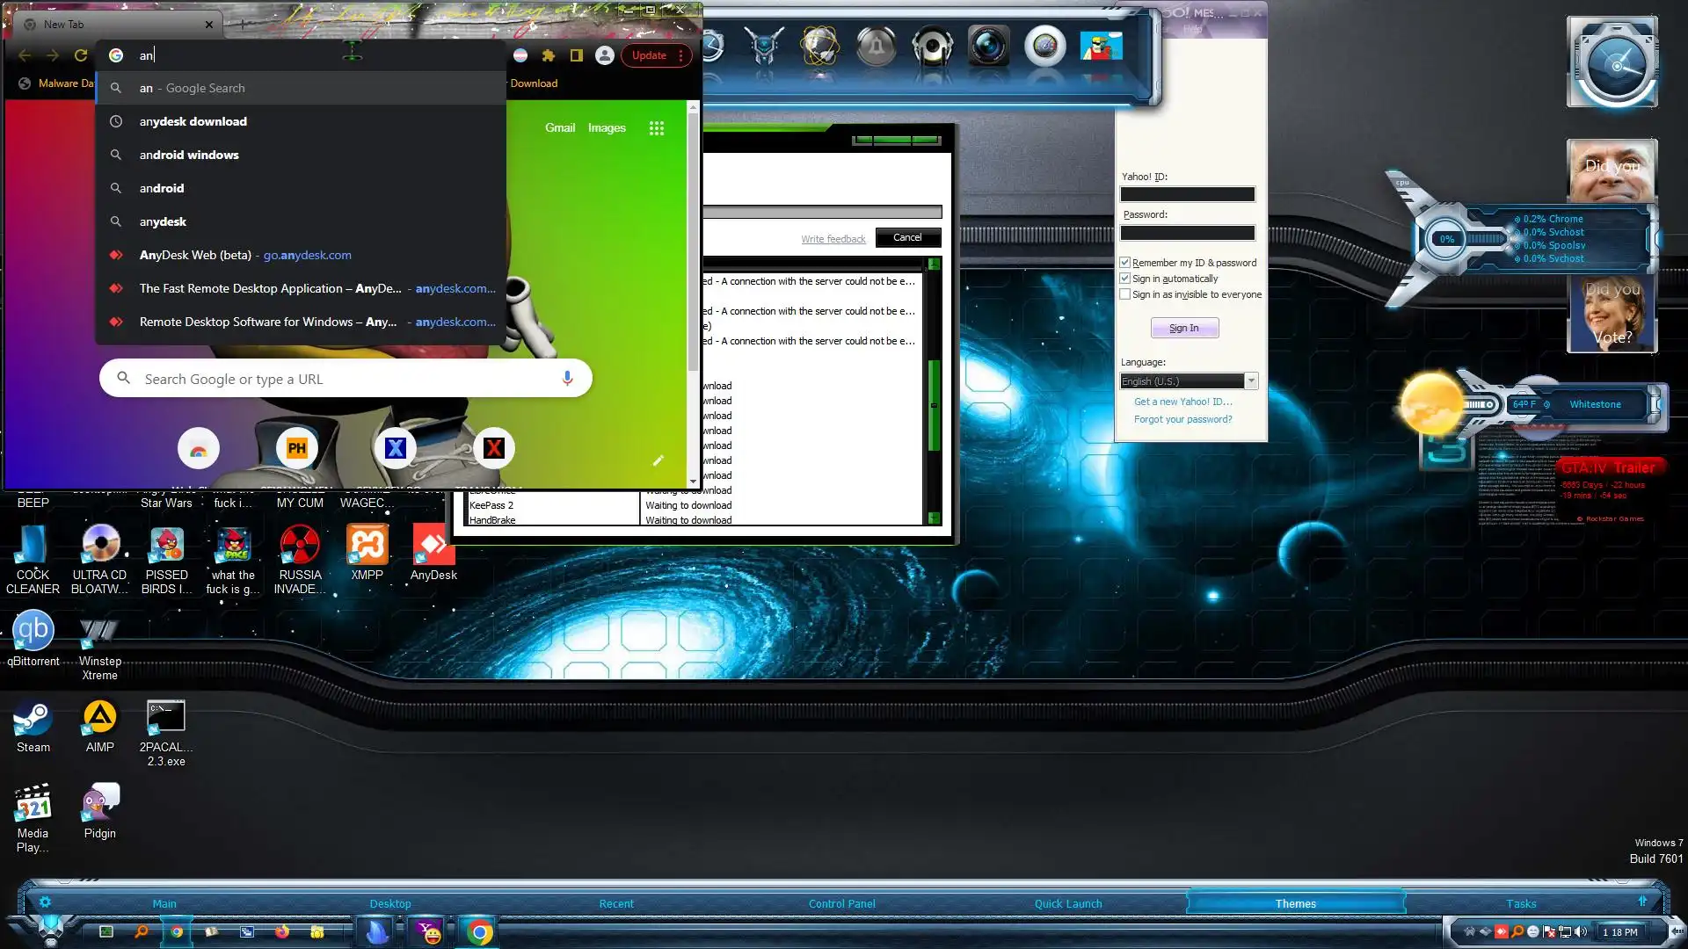Switch to the Control Panel tab
1688x949 pixels.
click(x=841, y=903)
